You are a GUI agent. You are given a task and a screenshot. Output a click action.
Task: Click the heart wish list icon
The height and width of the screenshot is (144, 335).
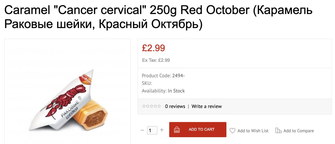coord(232,131)
